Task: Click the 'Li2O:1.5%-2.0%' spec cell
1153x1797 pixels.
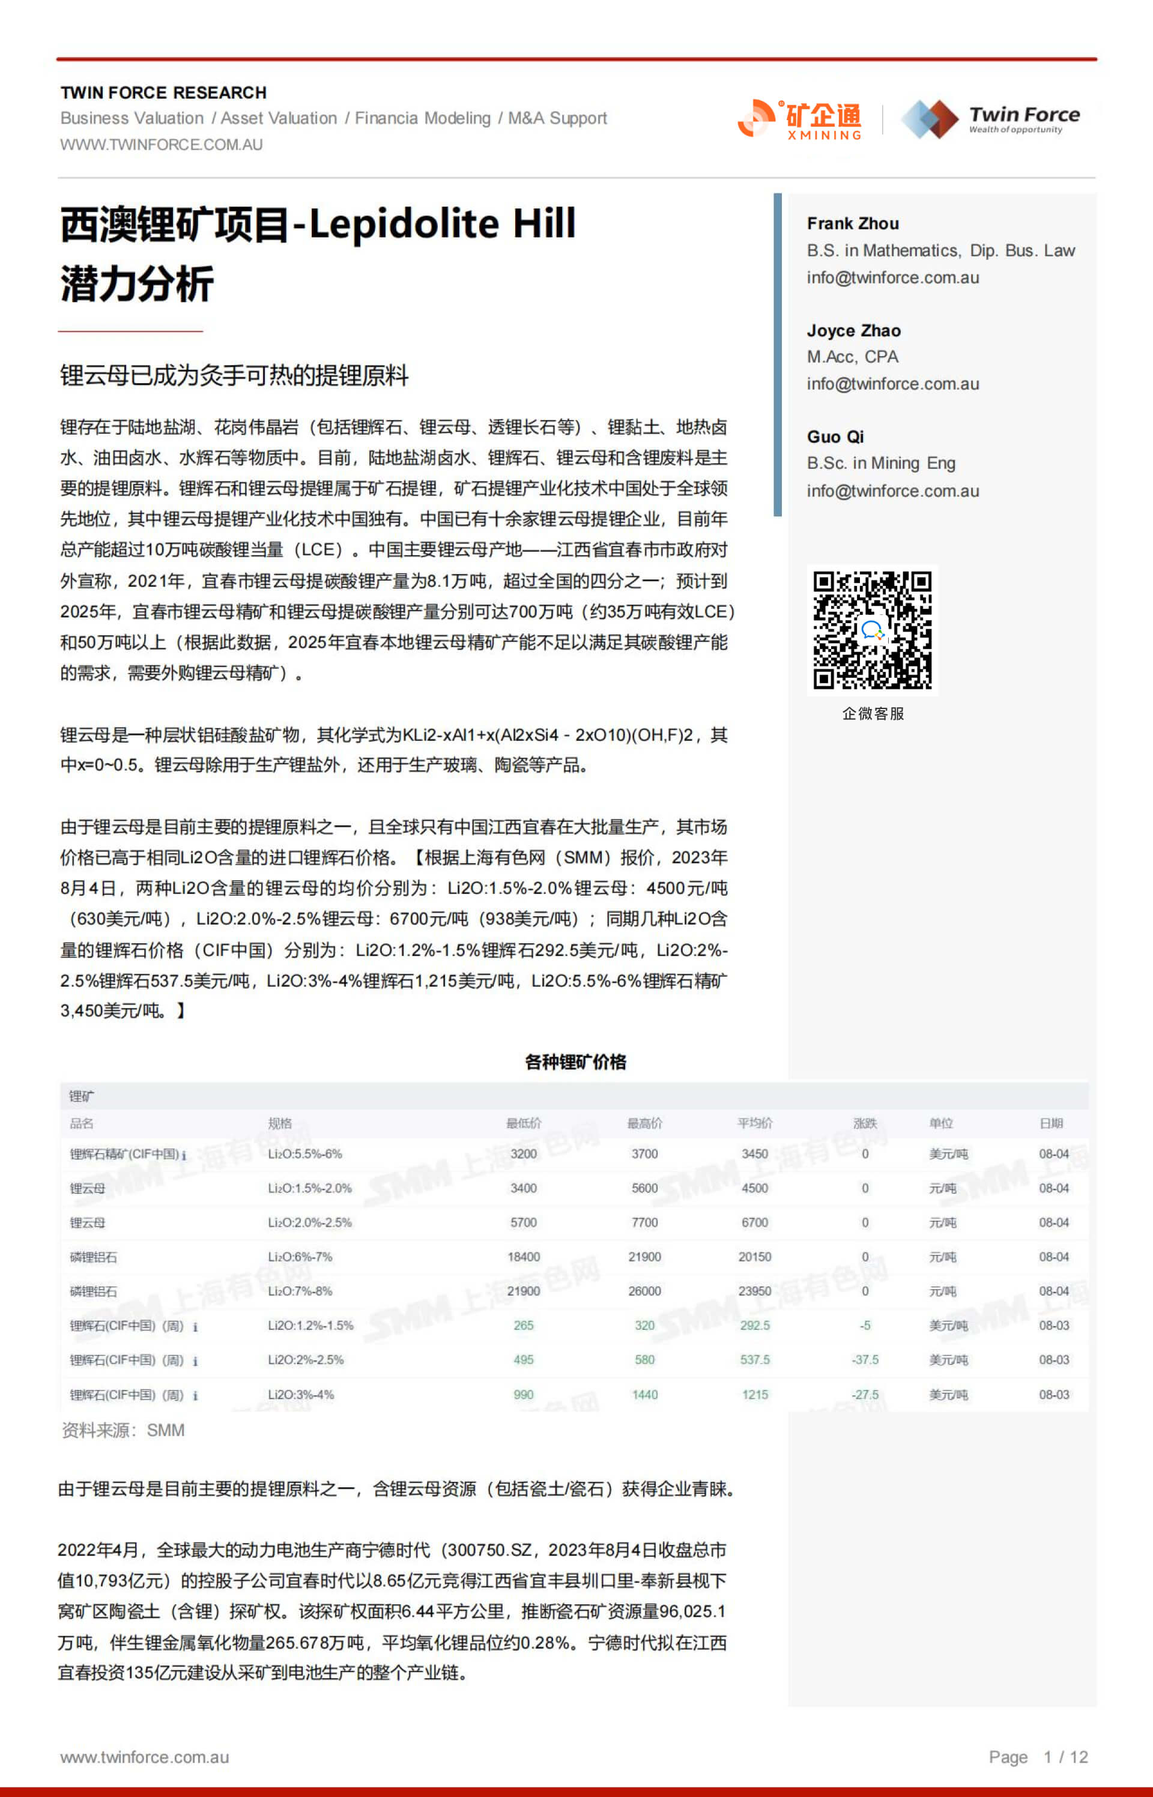Action: pos(310,1189)
